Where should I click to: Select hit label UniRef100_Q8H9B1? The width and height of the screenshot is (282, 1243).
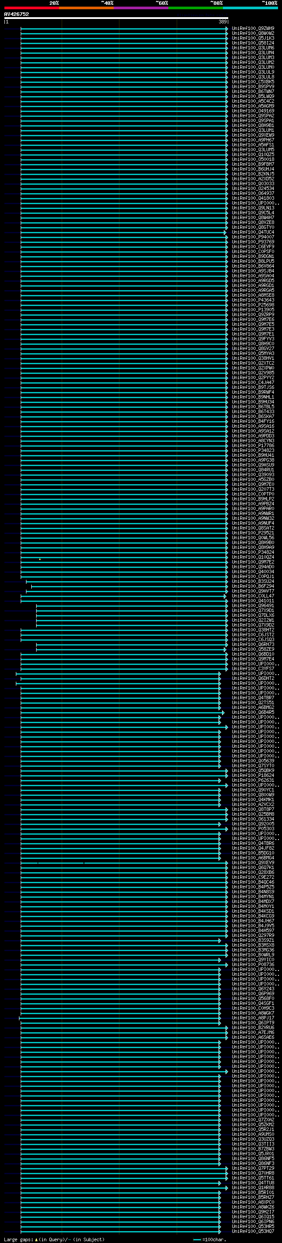click(253, 126)
